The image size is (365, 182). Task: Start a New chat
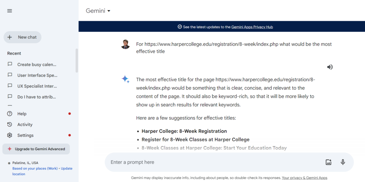(x=22, y=37)
